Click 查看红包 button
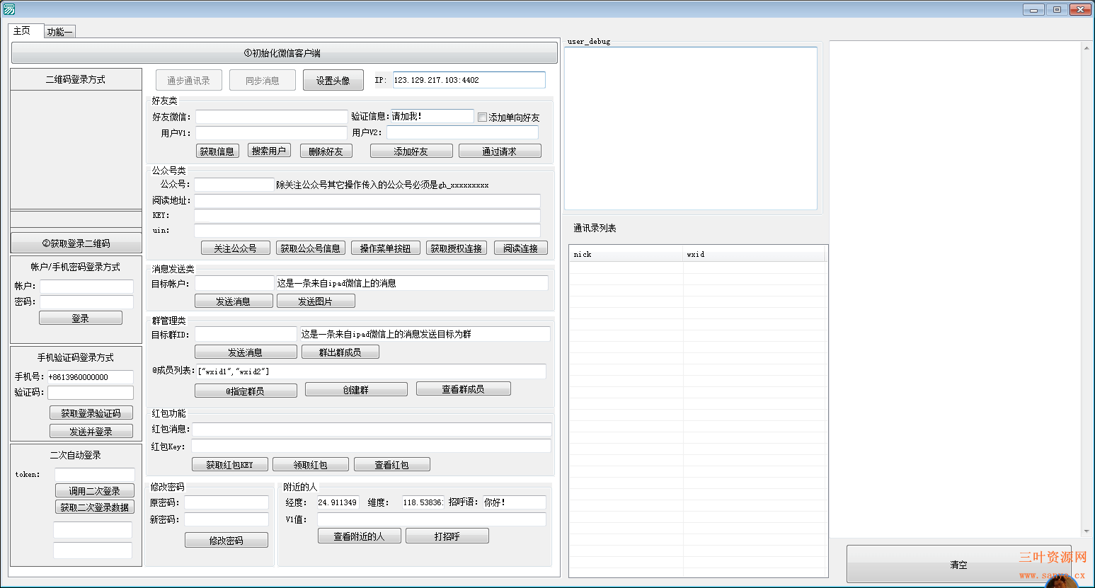 pyautogui.click(x=392, y=464)
